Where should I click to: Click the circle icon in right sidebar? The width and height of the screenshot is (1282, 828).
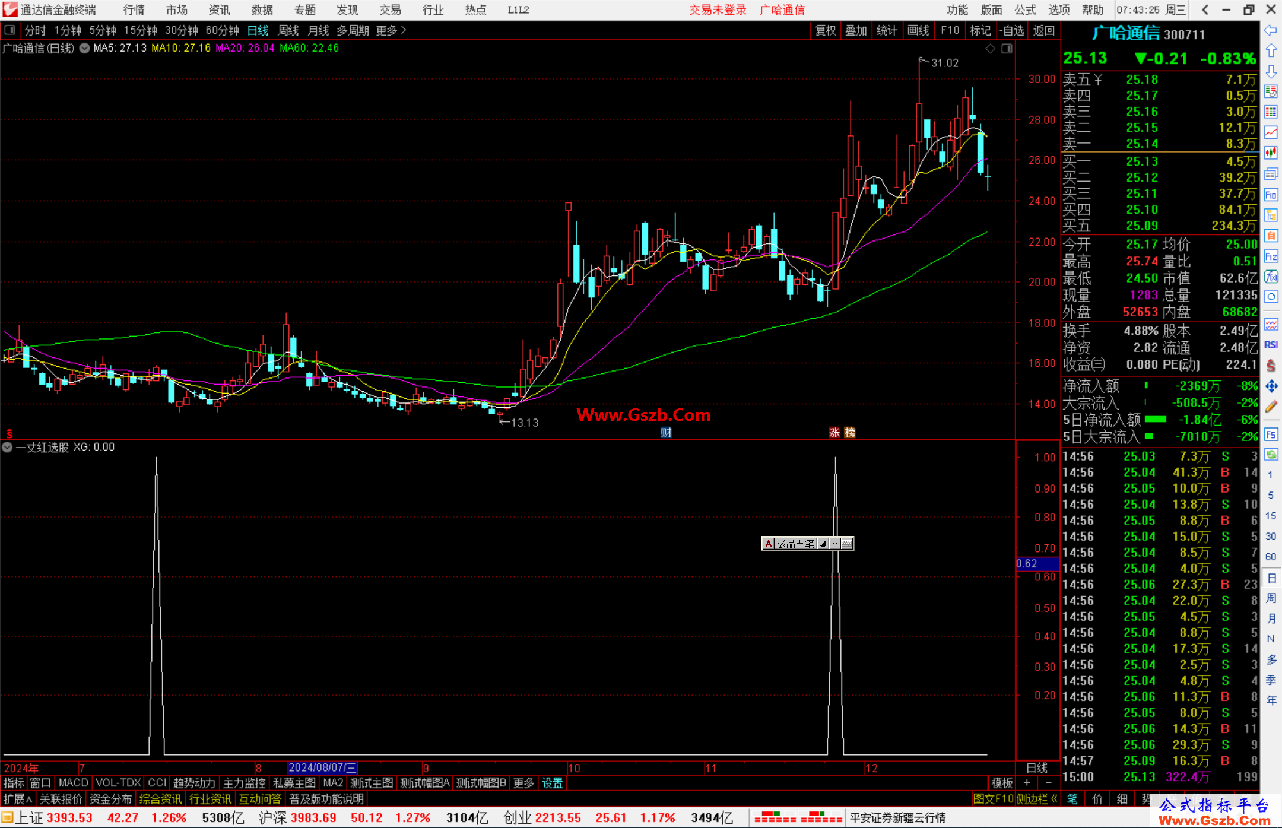point(1271,297)
